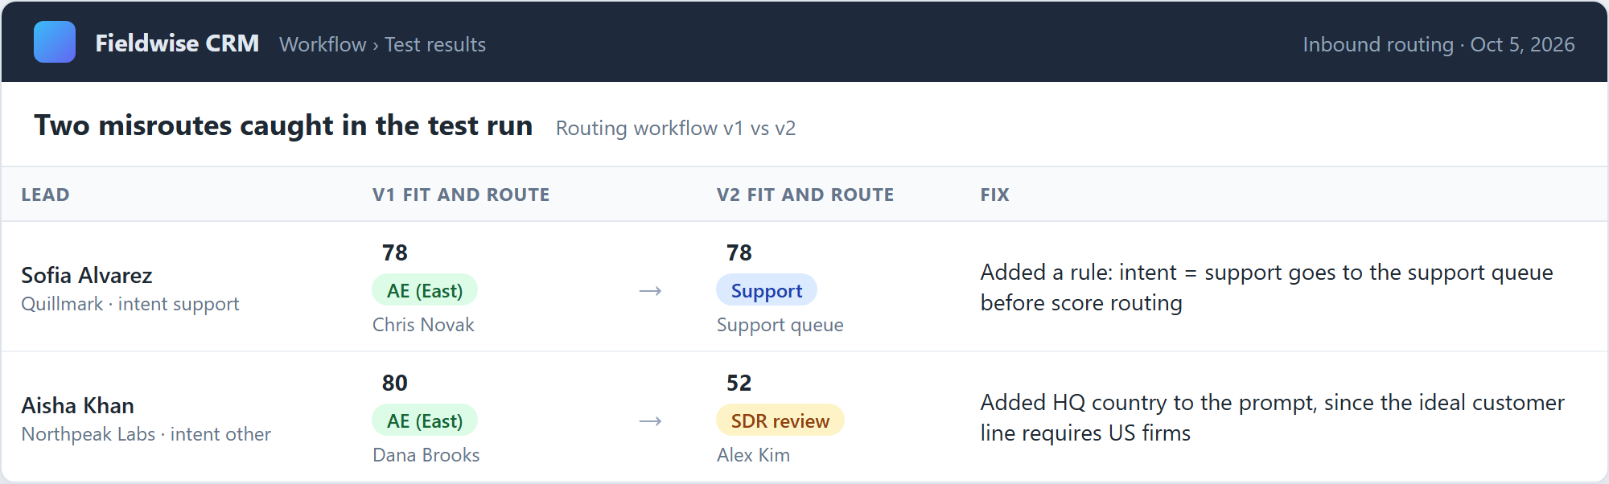Click the V2 FIT AND ROUTE column header

coord(805,195)
